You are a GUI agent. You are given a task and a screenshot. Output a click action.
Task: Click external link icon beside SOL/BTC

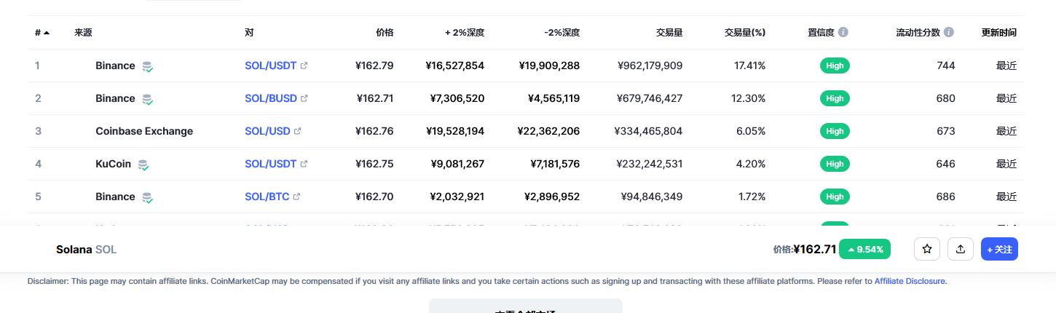pyautogui.click(x=296, y=197)
